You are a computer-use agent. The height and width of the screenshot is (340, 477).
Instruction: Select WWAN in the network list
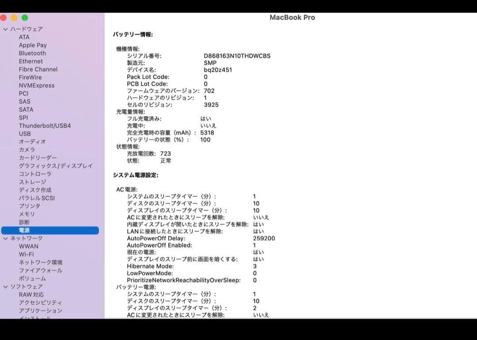(x=28, y=246)
